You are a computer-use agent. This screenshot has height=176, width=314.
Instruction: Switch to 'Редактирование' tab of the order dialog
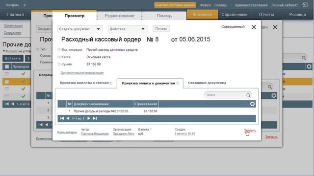coord(119,16)
